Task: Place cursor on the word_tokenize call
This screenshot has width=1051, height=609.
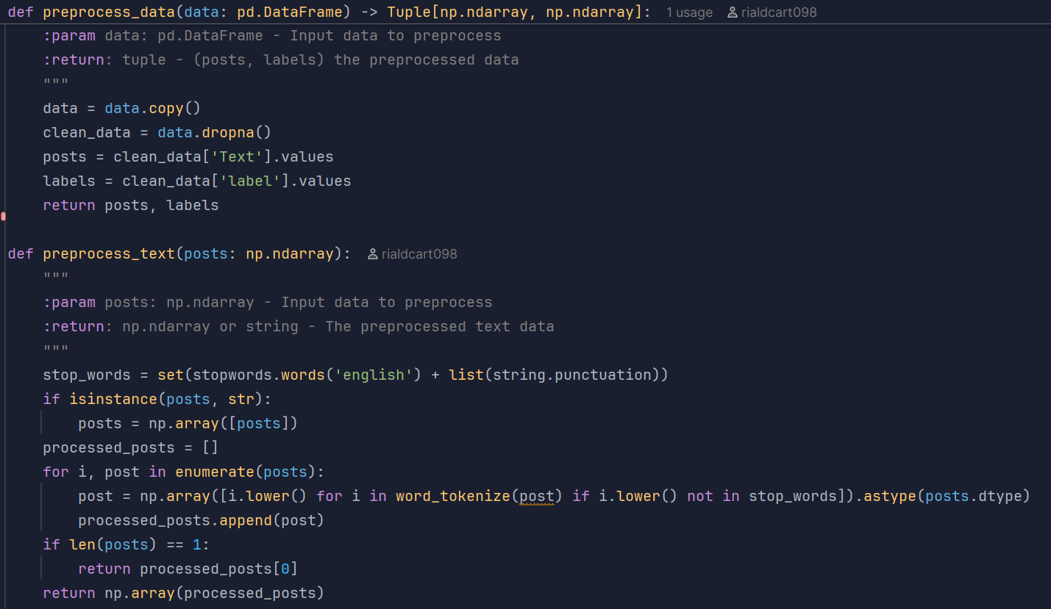Action: pos(452,496)
